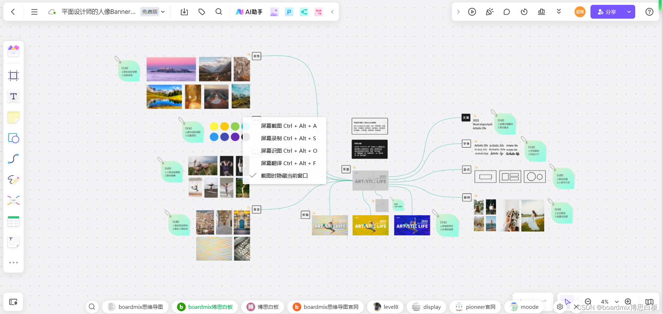This screenshot has width=663, height=314.
Task: Open the pioneer官网 shortcut
Action: (475, 307)
